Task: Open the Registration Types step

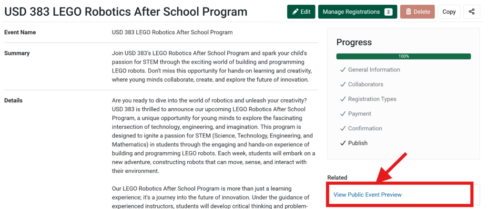Action: point(372,99)
